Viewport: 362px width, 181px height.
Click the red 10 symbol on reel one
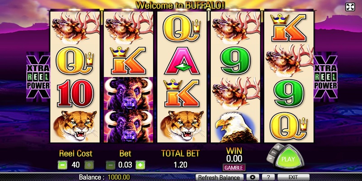[x=75, y=93]
